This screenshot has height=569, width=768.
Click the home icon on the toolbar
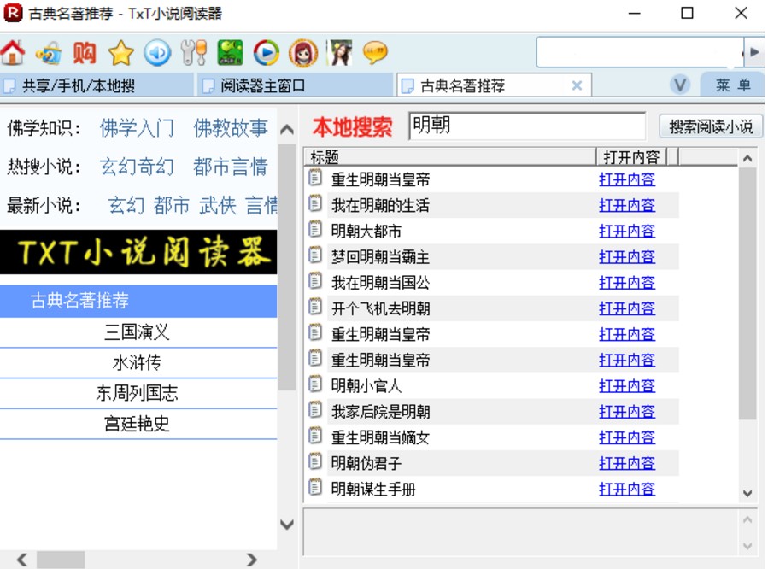[x=14, y=51]
